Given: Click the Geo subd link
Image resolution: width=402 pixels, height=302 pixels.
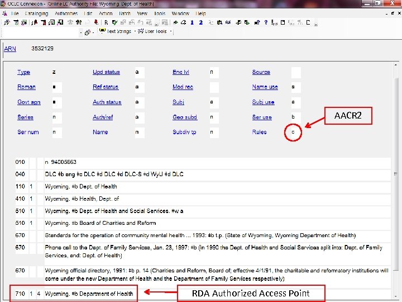Looking at the screenshot, I should pyautogui.click(x=185, y=117).
